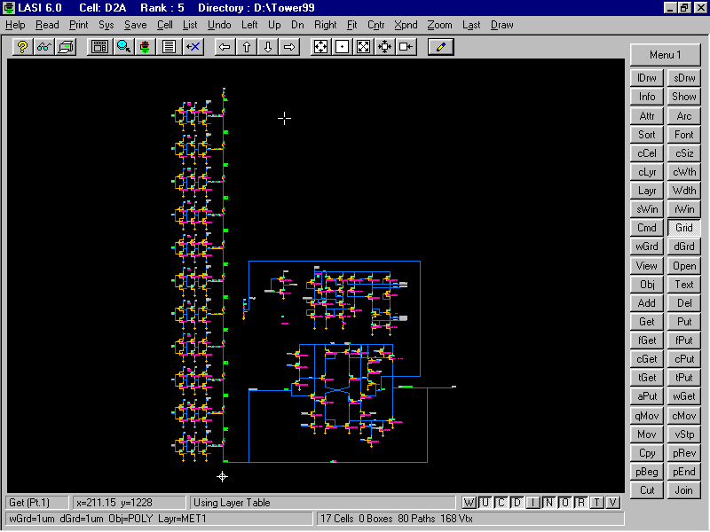Click the left arrow pan icon
The image size is (710, 532).
[x=225, y=47]
